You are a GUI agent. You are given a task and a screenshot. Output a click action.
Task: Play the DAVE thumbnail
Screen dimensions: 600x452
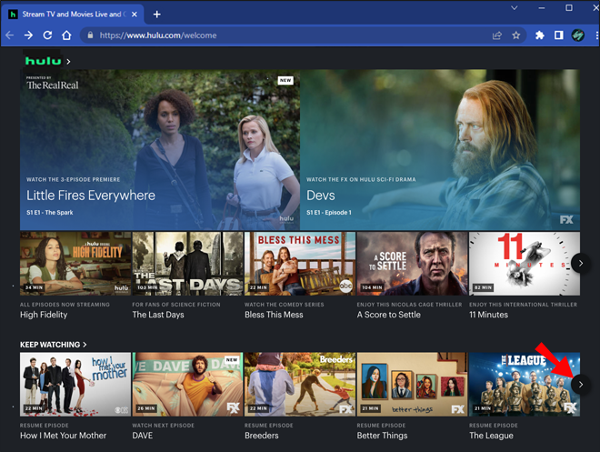click(x=187, y=385)
